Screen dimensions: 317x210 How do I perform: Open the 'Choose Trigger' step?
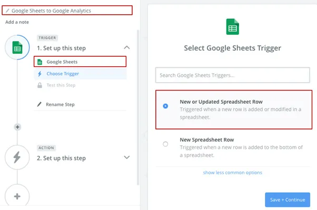80,74
